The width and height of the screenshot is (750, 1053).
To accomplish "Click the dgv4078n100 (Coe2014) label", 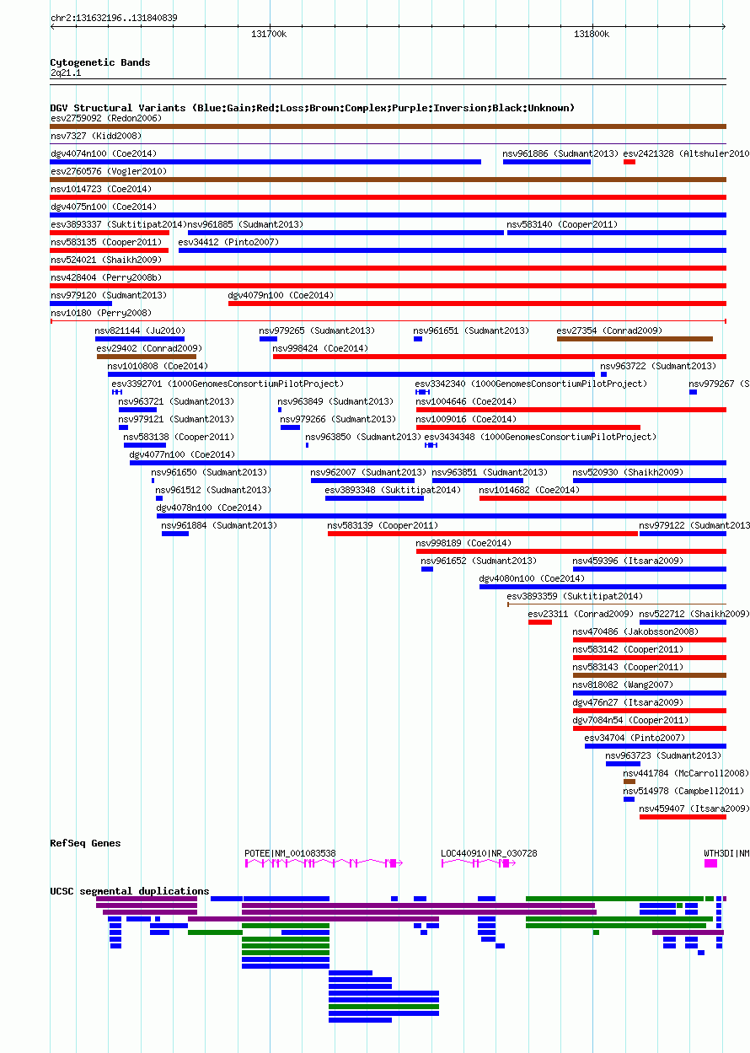I will [x=209, y=508].
